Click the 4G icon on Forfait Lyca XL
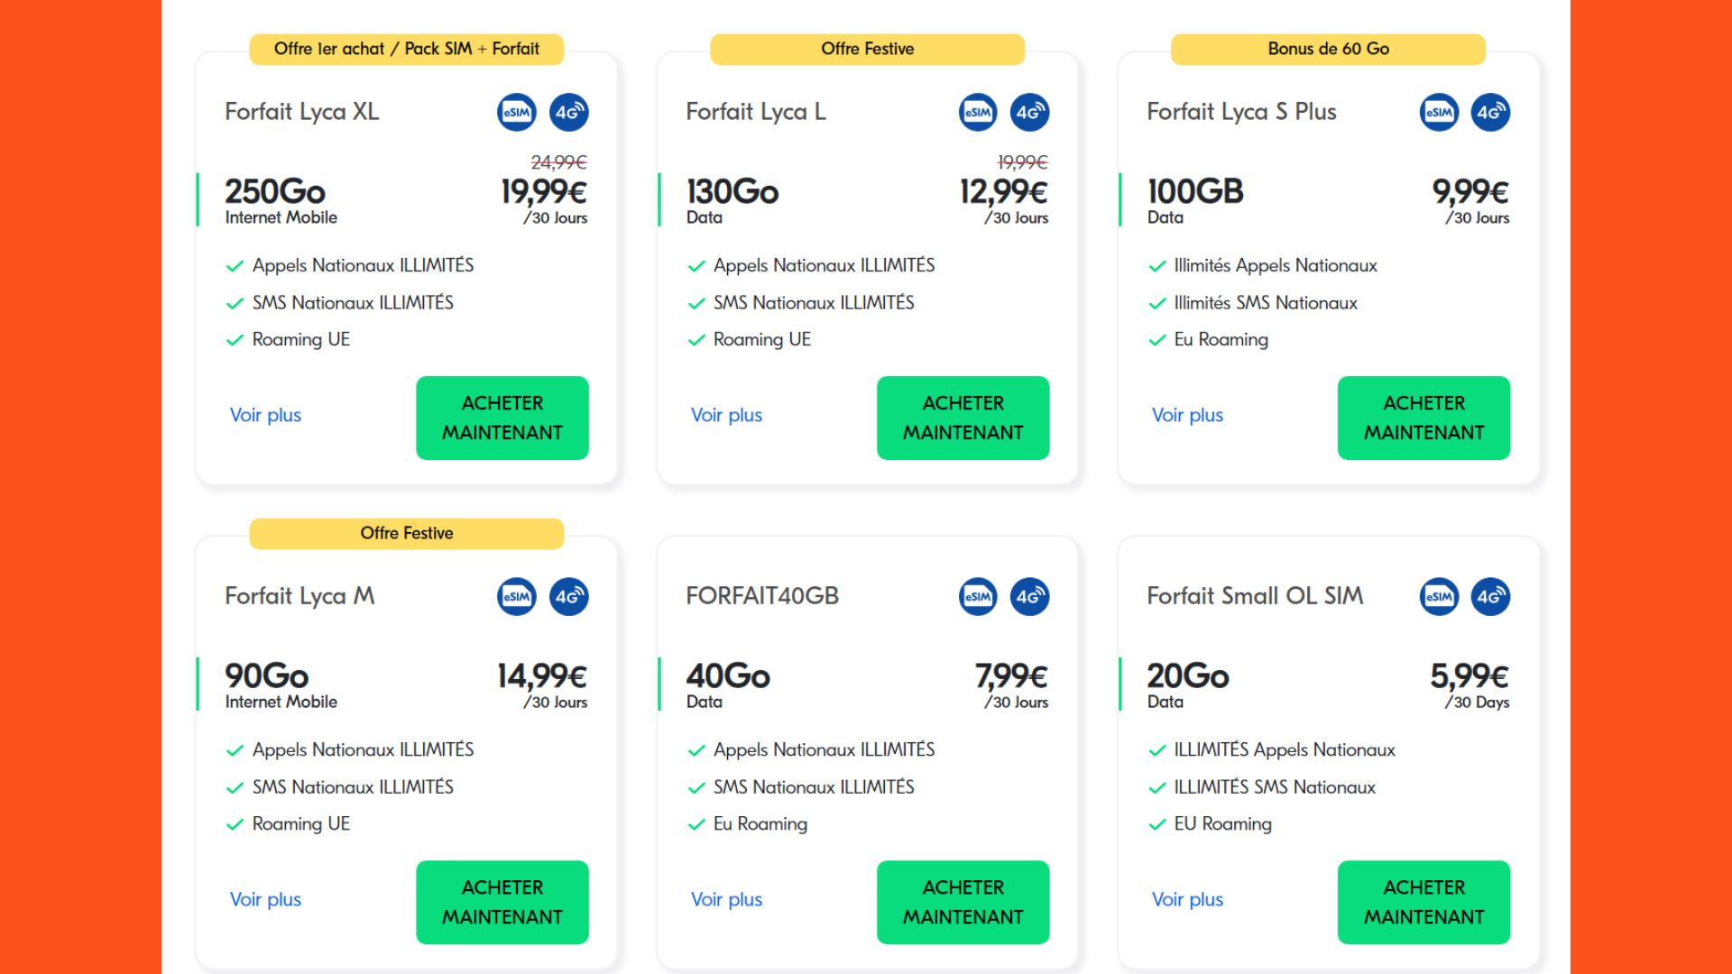The height and width of the screenshot is (974, 1732). tap(569, 113)
